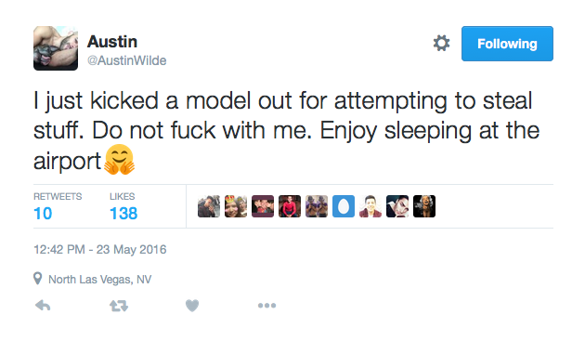Open the liker avatar wearing a crown

point(236,206)
